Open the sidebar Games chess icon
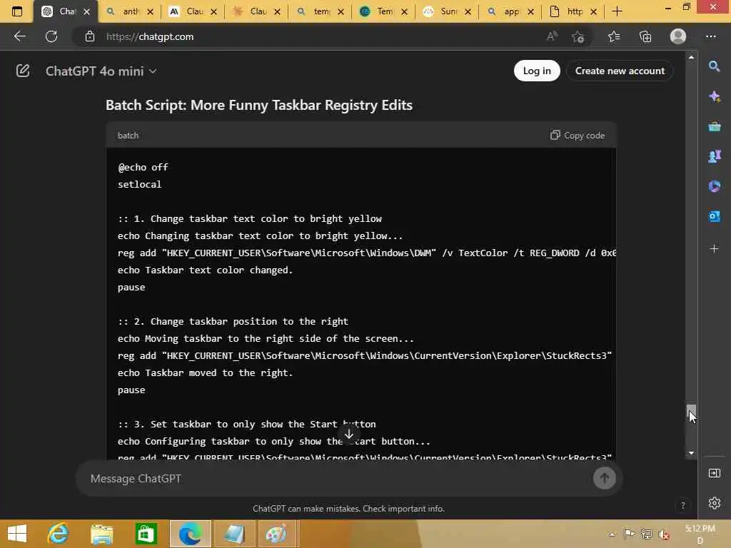The width and height of the screenshot is (731, 548). (714, 156)
